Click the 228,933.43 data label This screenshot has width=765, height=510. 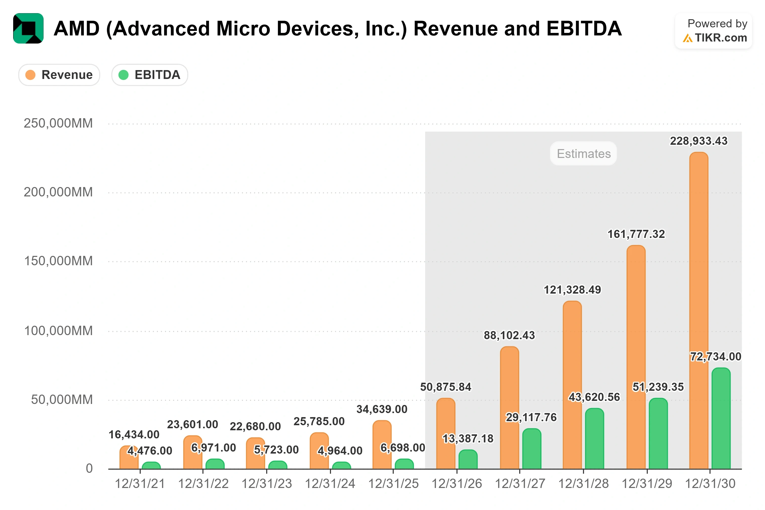point(698,141)
